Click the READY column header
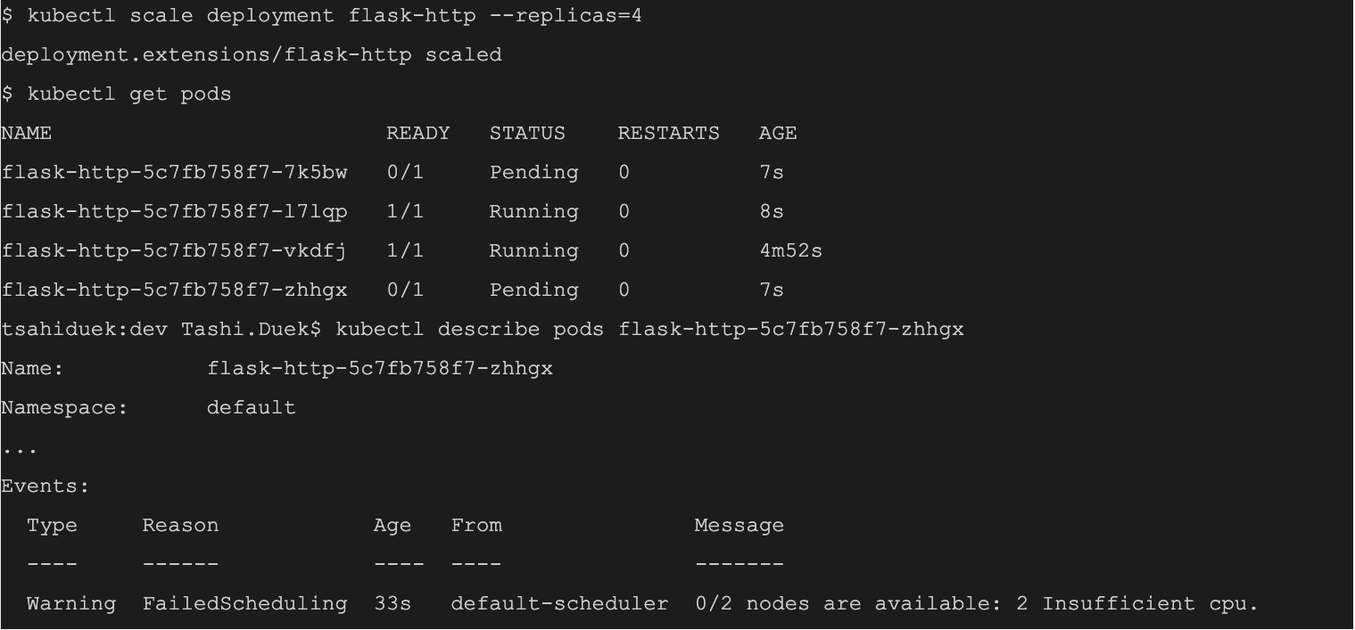 [417, 134]
